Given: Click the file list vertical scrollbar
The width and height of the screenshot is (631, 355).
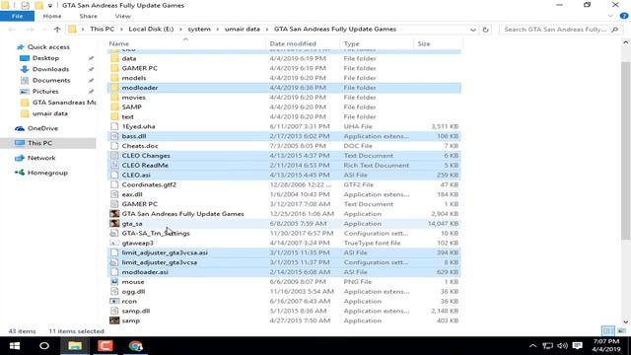Looking at the screenshot, I should coord(625,151).
